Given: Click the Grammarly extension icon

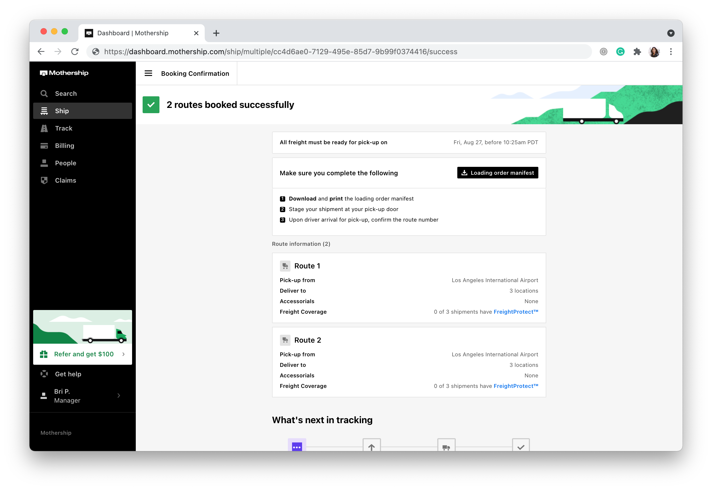Looking at the screenshot, I should pos(620,52).
